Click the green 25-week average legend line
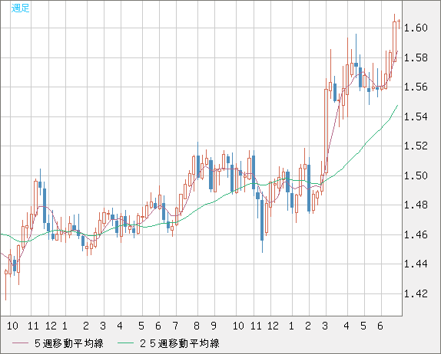This screenshot has width=441, height=354. coord(125,343)
